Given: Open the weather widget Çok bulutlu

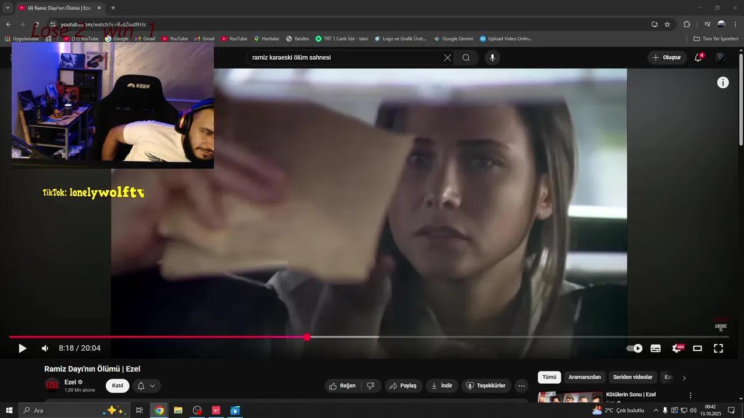Looking at the screenshot, I should [617, 410].
